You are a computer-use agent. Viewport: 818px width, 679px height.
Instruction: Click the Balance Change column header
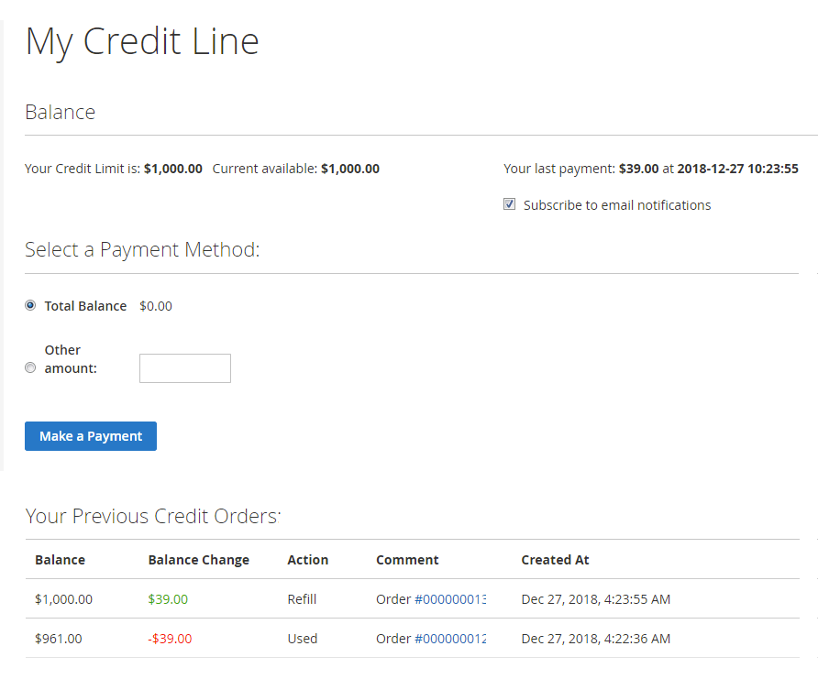coord(198,560)
